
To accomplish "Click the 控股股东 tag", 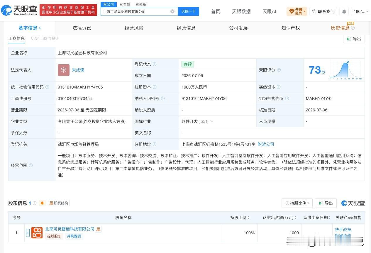I will [54, 236].
